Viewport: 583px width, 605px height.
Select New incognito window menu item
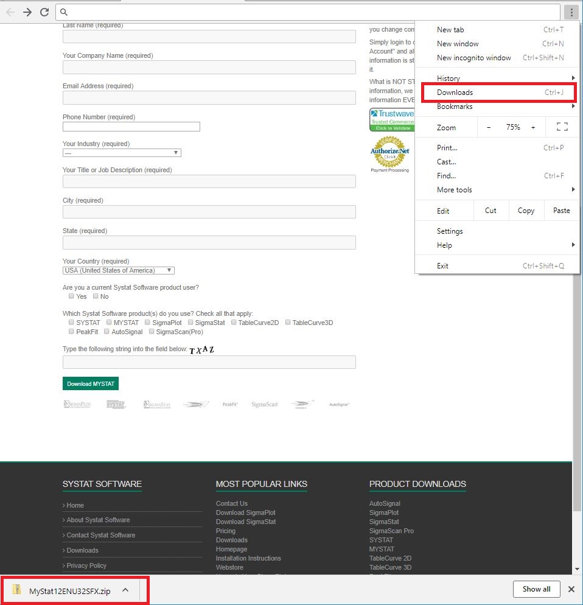pos(497,58)
